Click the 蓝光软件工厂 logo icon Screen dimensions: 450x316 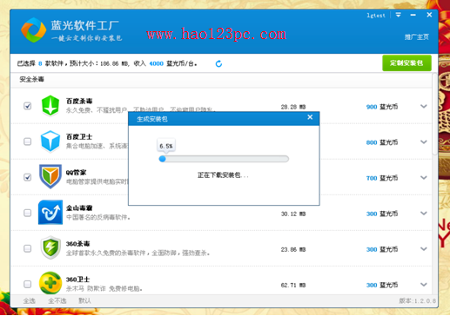[x=33, y=30]
